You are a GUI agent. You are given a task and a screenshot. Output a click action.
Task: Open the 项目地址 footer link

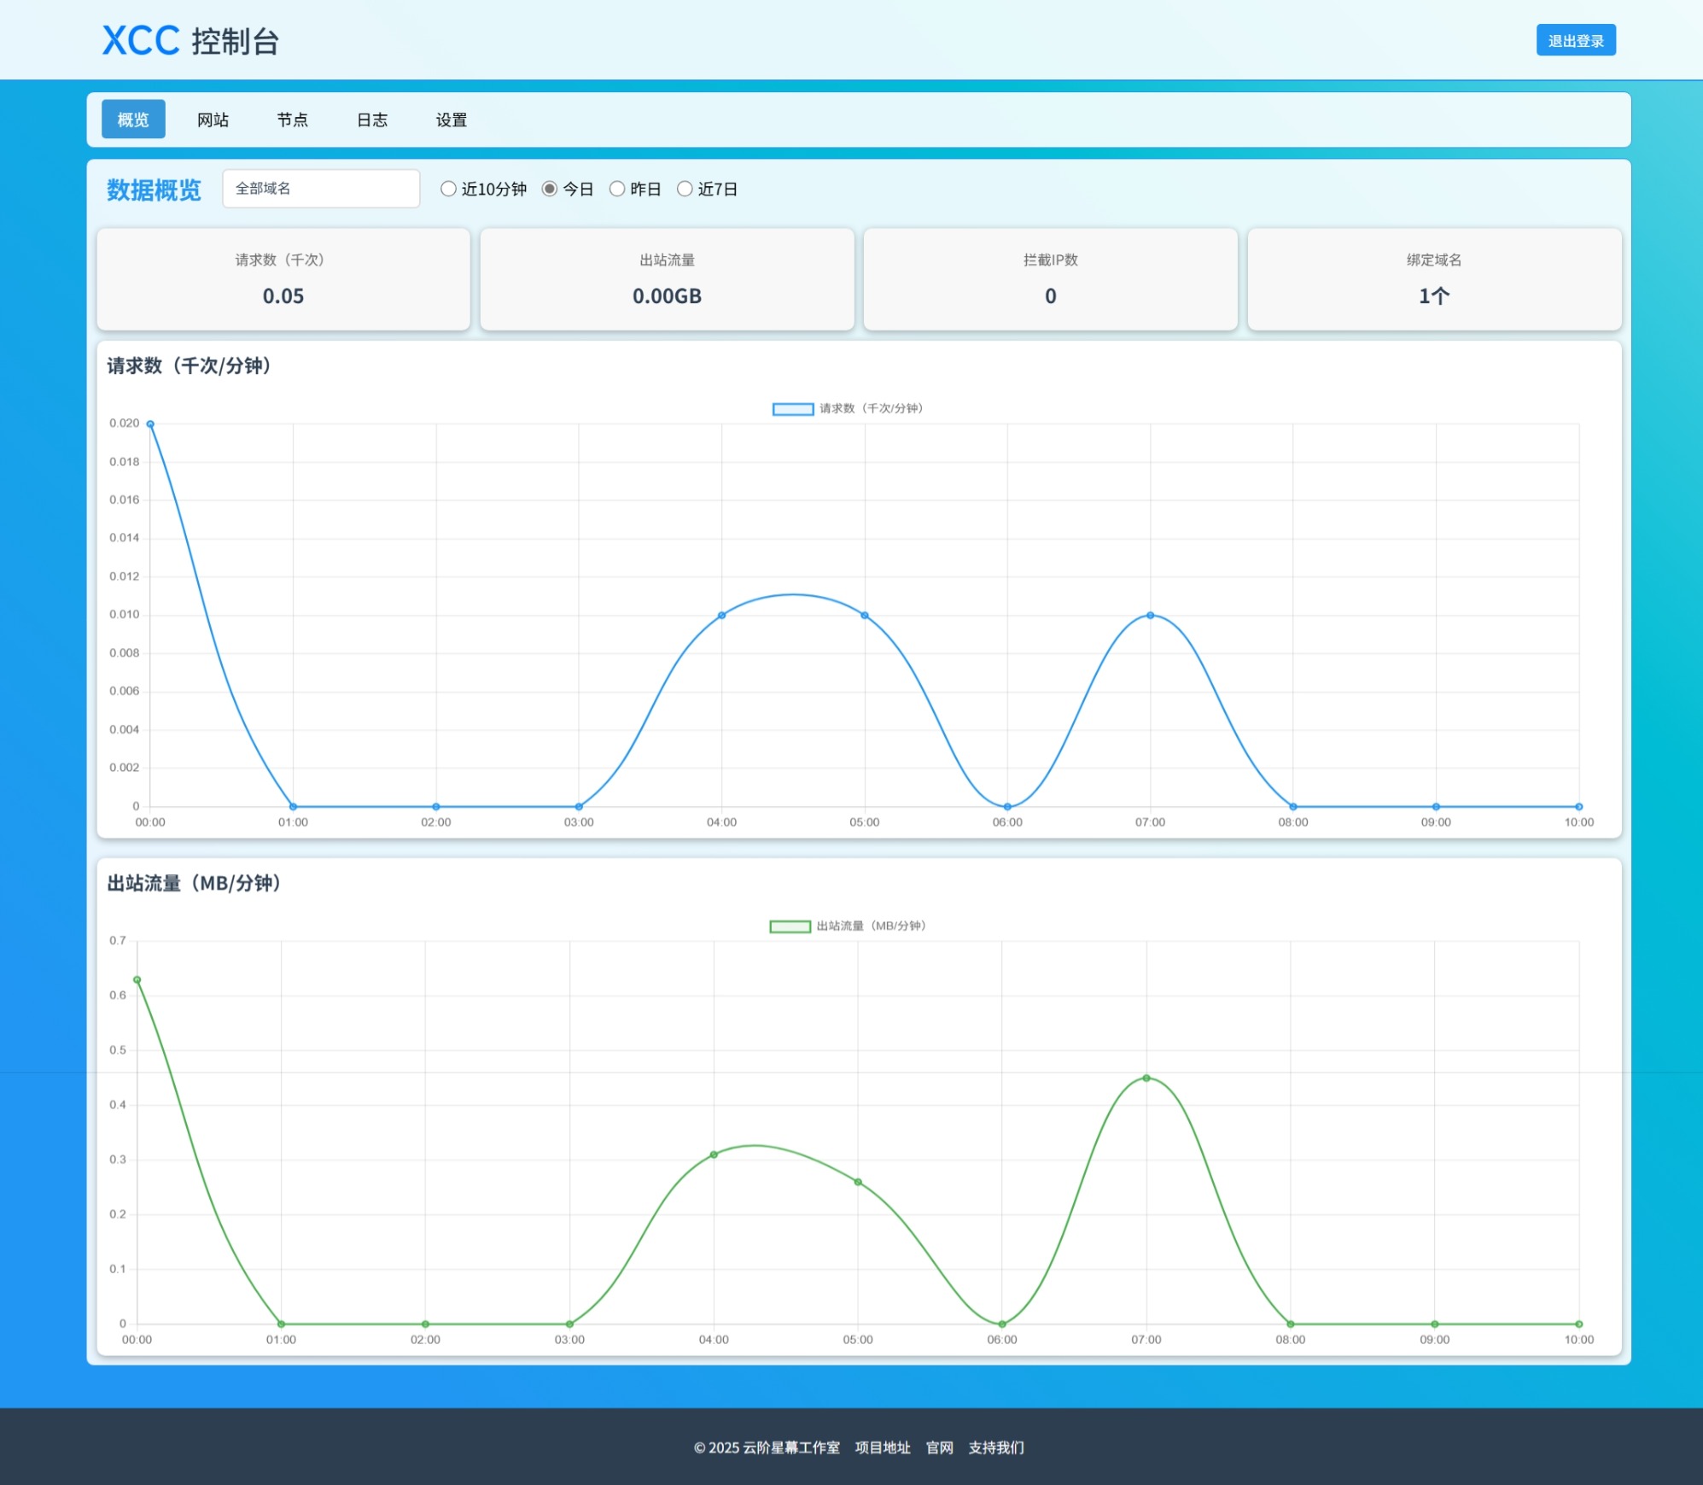click(x=882, y=1447)
